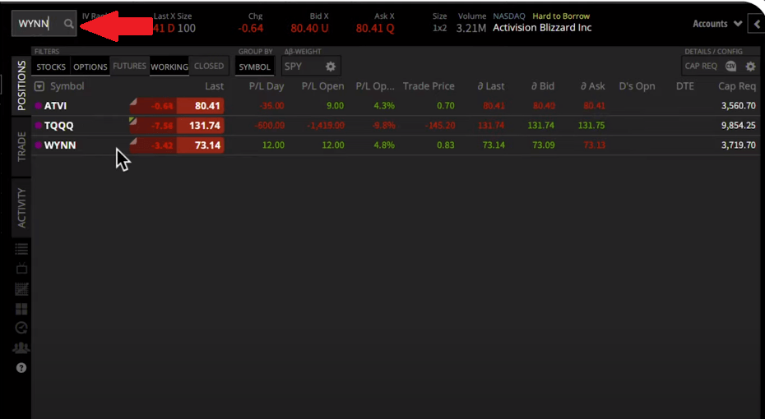The width and height of the screenshot is (765, 419).
Task: Collapse the right panel with the chevron arrow
Action: [756, 25]
